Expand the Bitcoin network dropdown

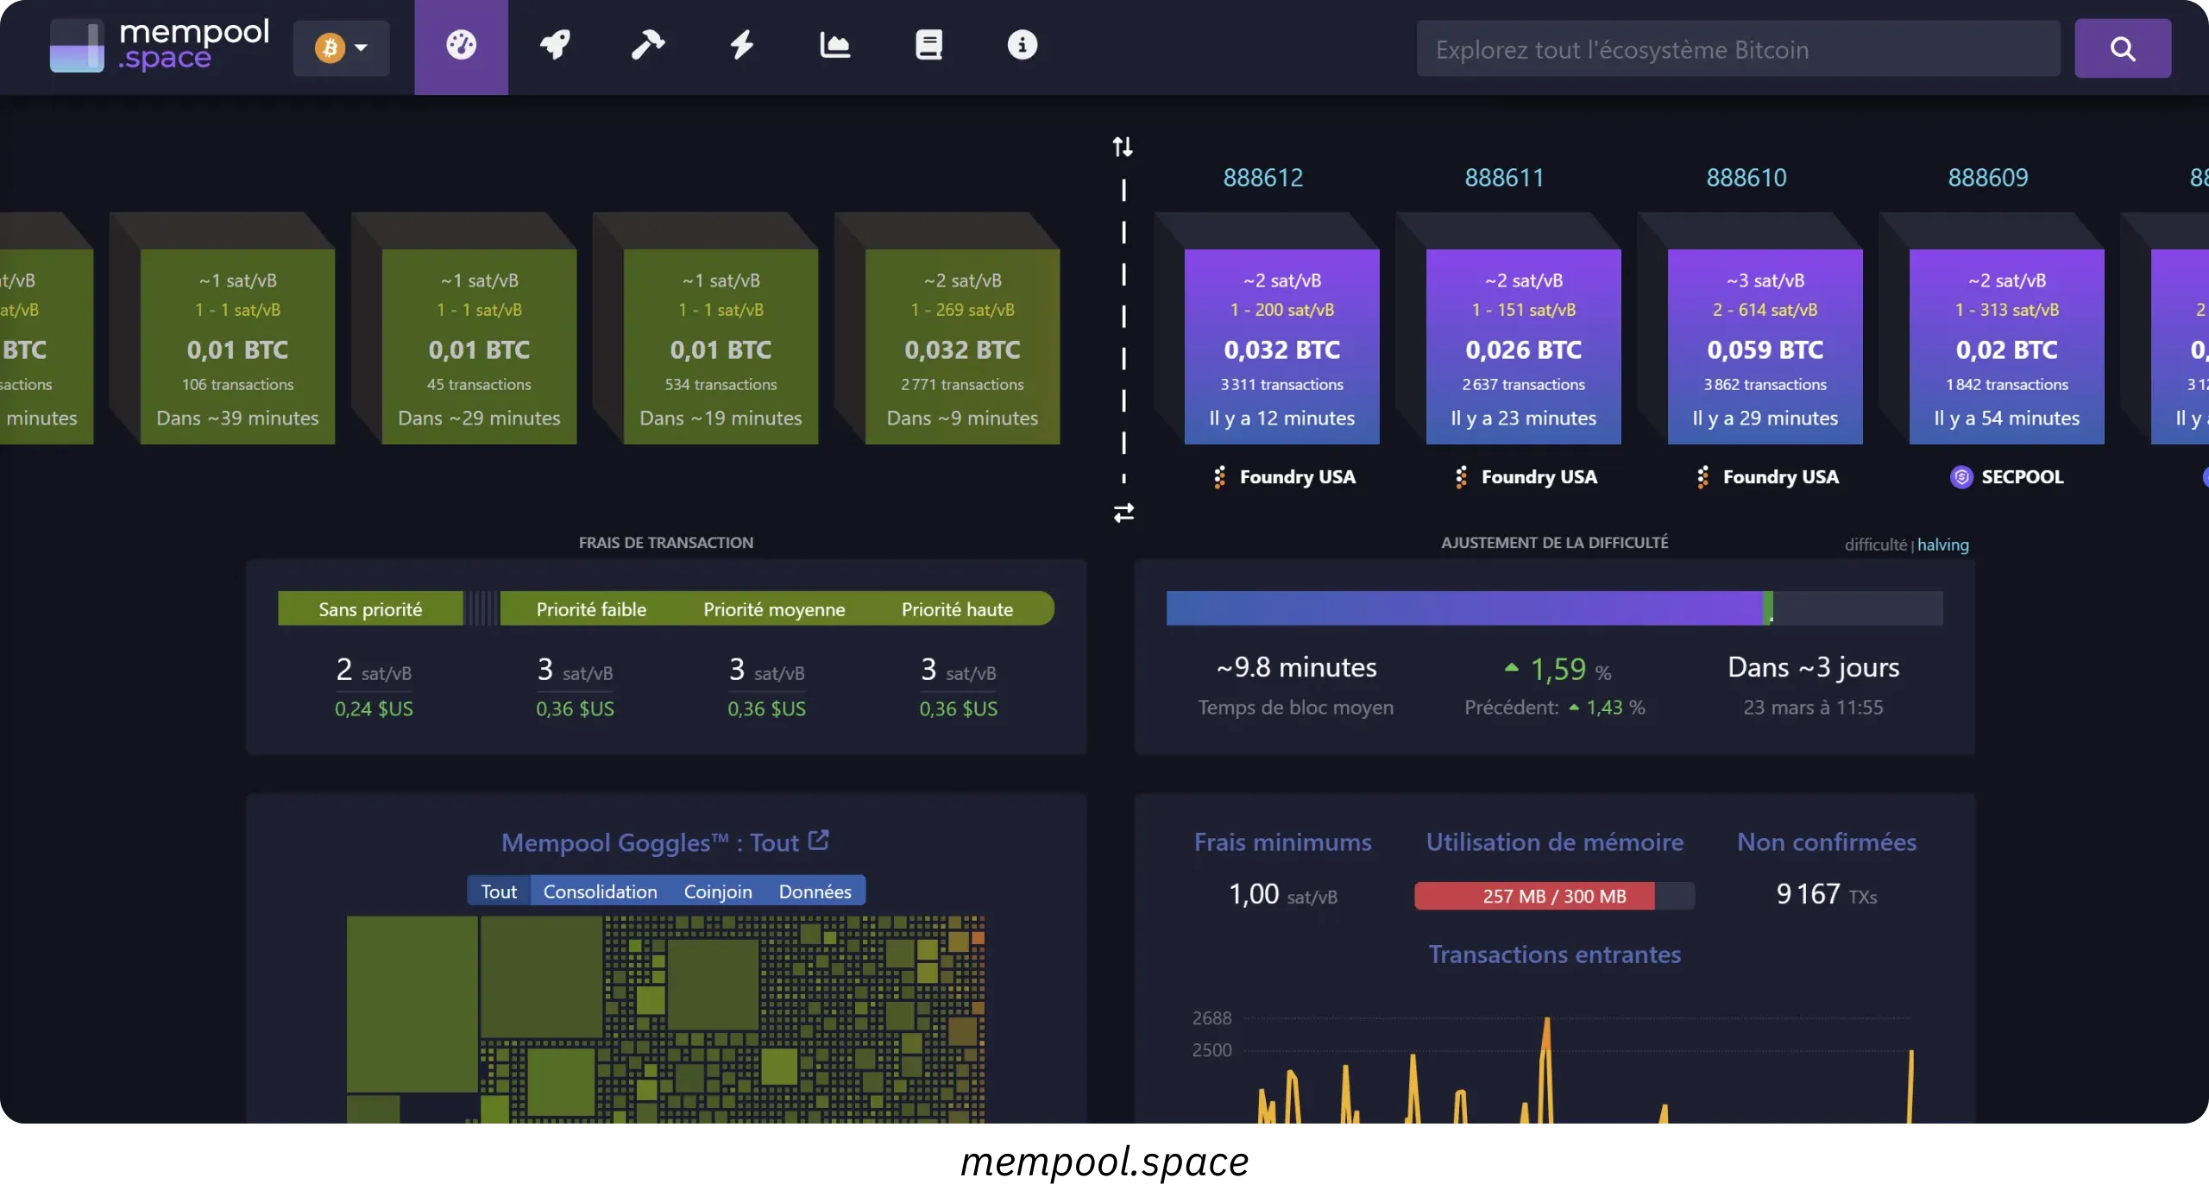(342, 48)
